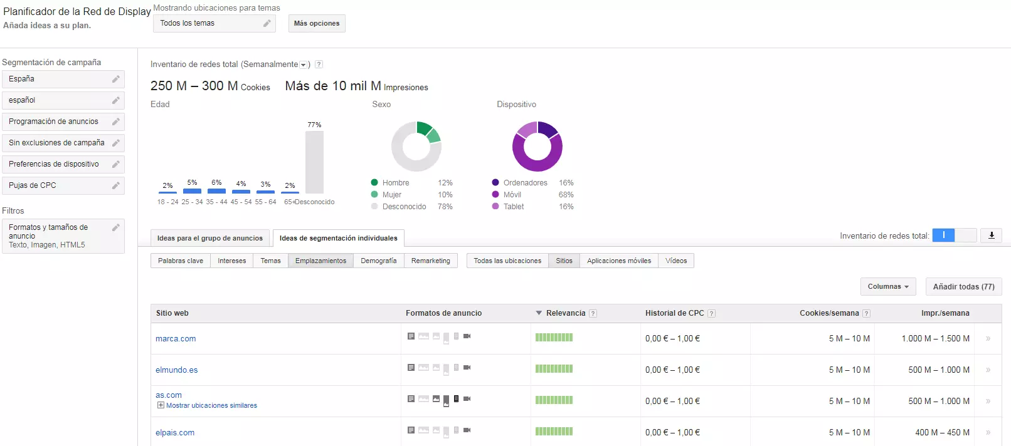Image resolution: width=1011 pixels, height=446 pixels.
Task: Switch filter to Aplicaciones móviles
Action: pyautogui.click(x=618, y=261)
